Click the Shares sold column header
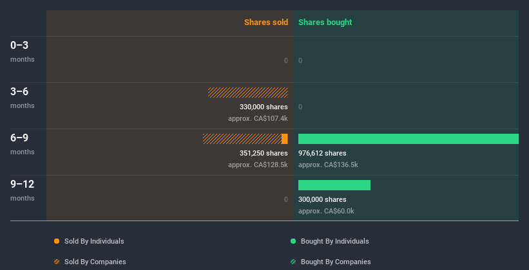Viewport: 529px width, 270px height. point(266,22)
